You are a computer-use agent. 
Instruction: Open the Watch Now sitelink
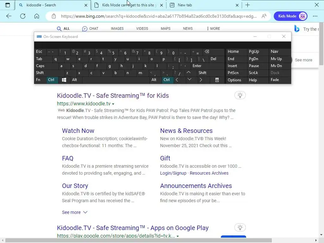coord(78,131)
